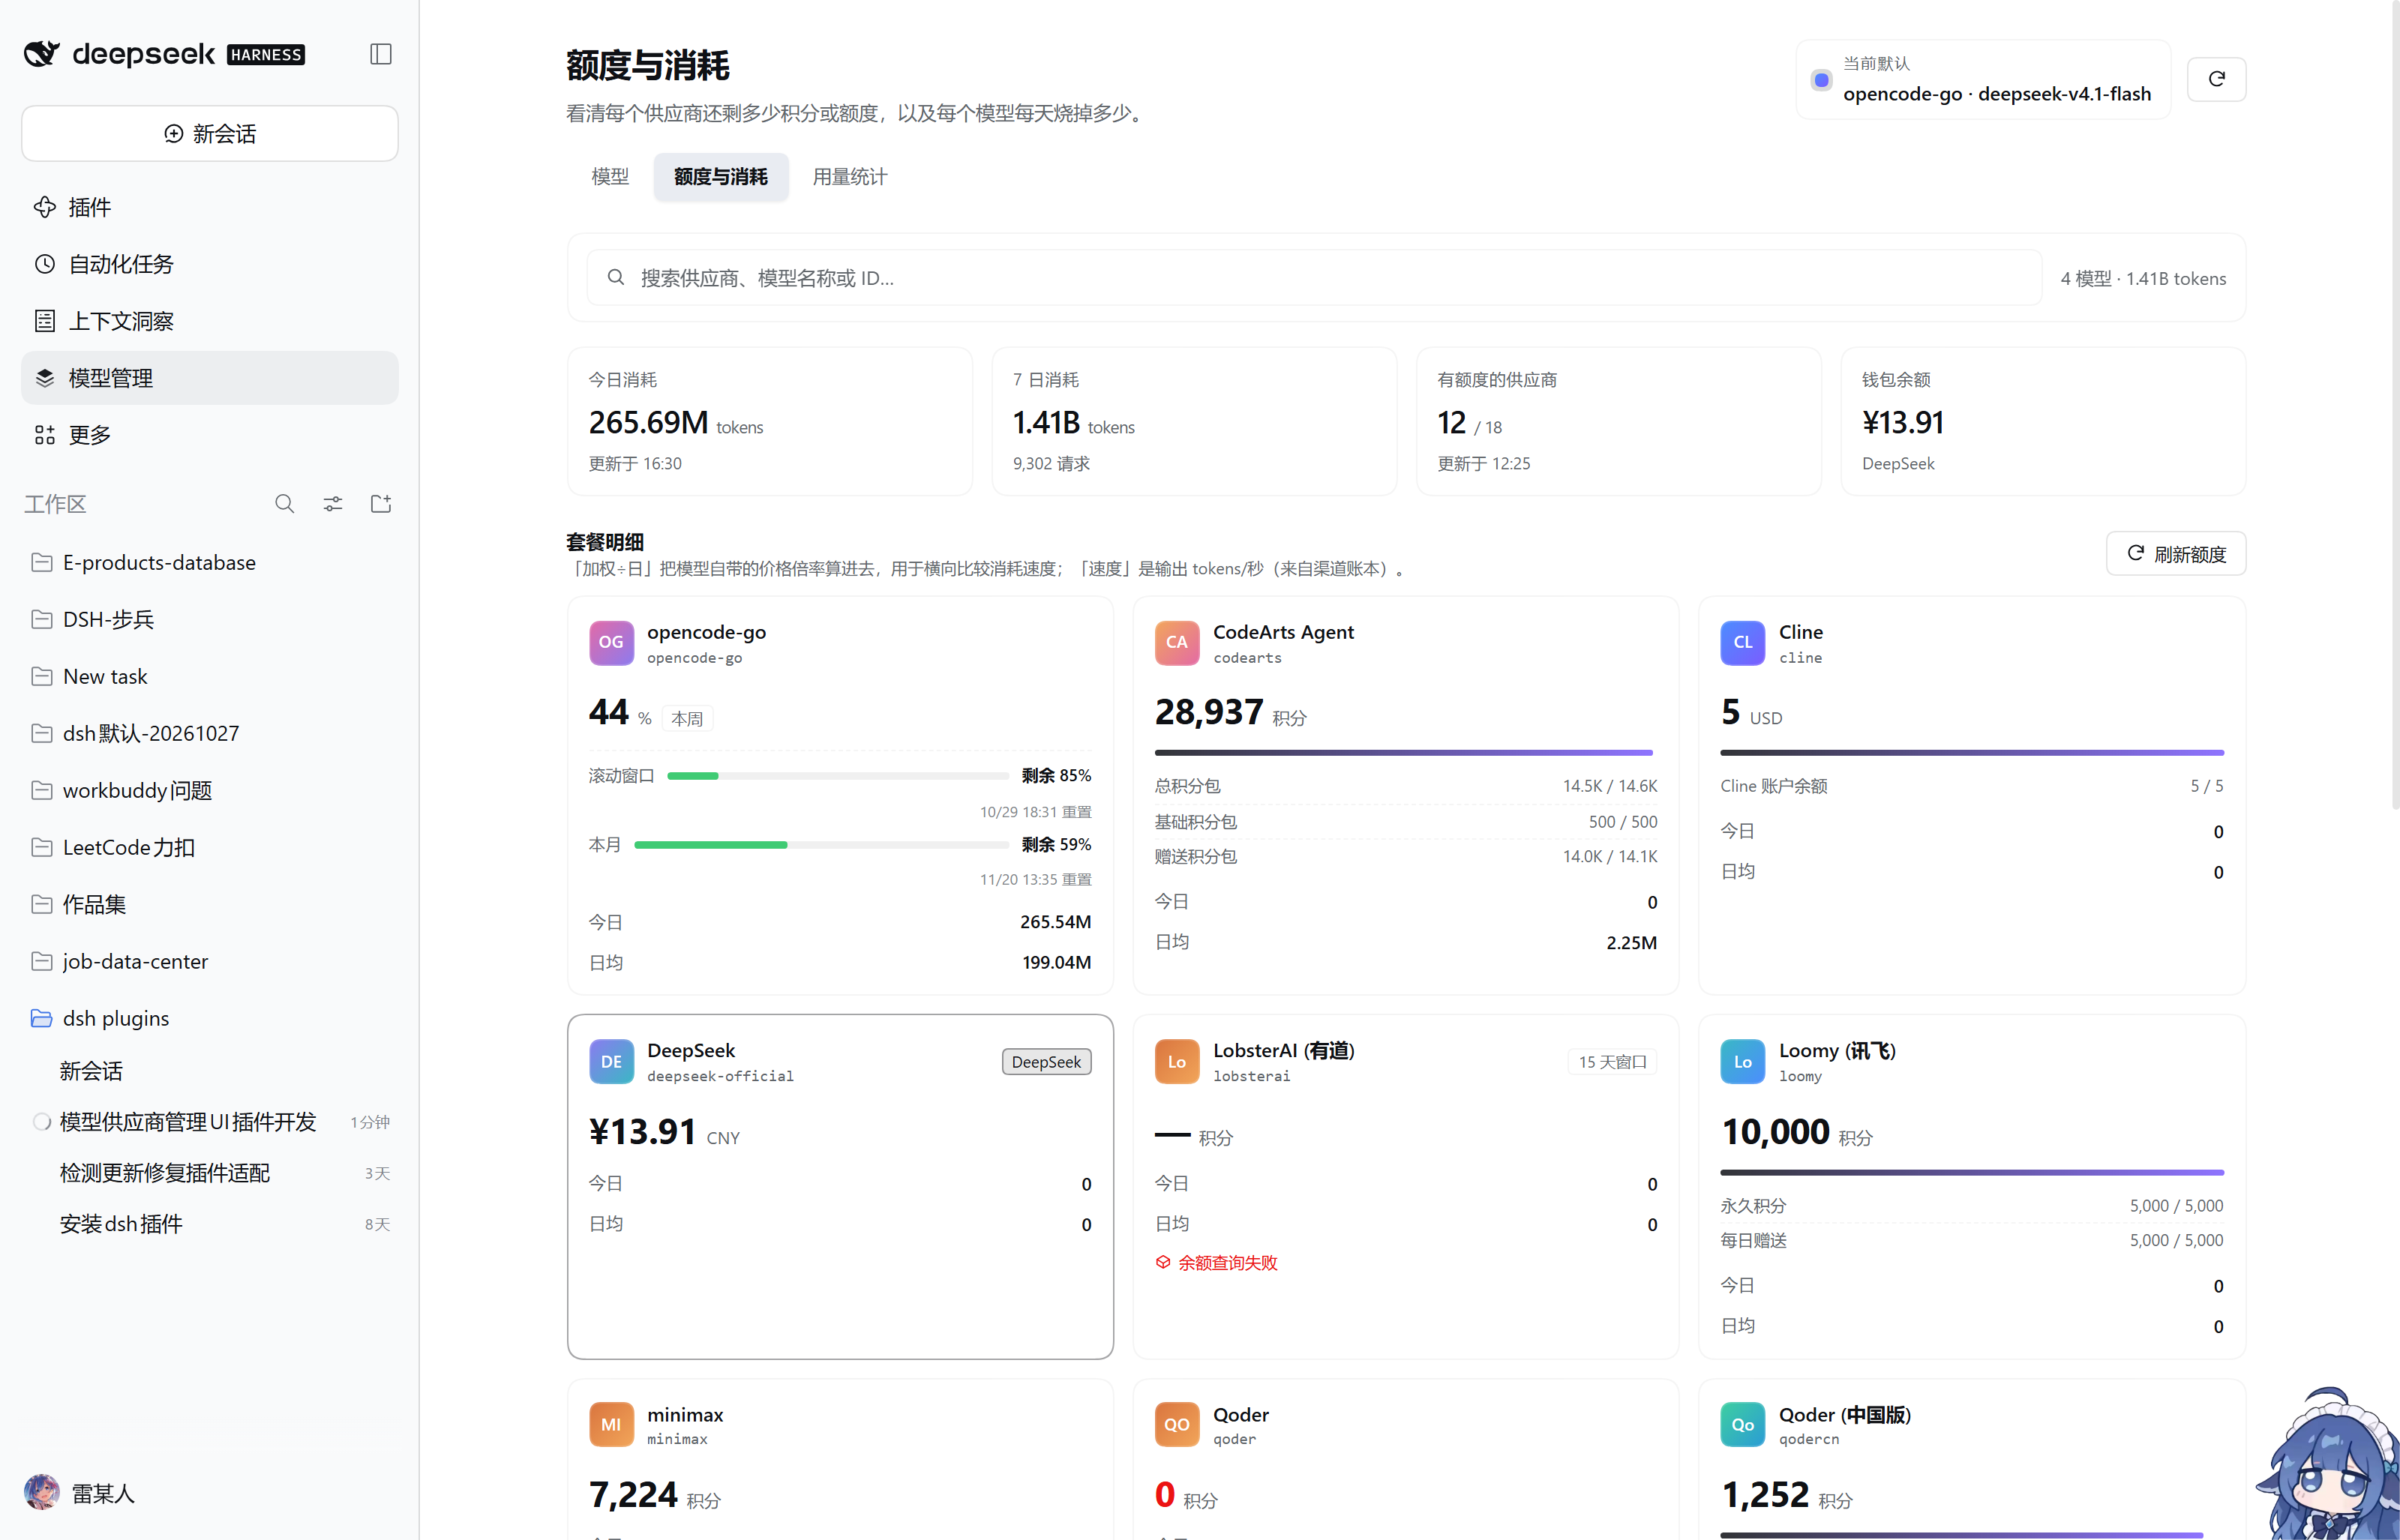Click the DeepSeek DE provider icon
This screenshot has height=1540, width=2400.
[x=611, y=1062]
